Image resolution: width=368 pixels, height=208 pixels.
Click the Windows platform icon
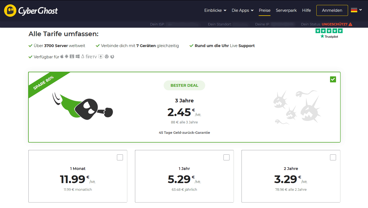point(78,57)
